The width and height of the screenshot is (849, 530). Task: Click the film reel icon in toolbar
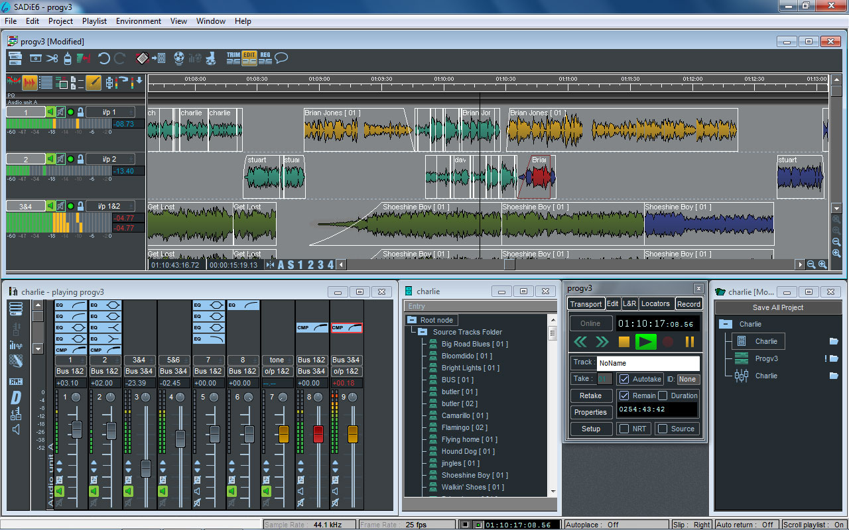pyautogui.click(x=178, y=58)
